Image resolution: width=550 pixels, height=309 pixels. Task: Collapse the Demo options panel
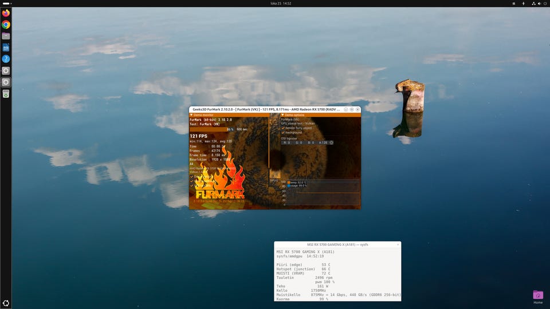coord(282,115)
